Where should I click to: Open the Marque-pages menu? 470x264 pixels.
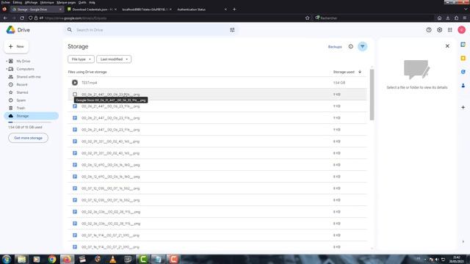pos(66,2)
